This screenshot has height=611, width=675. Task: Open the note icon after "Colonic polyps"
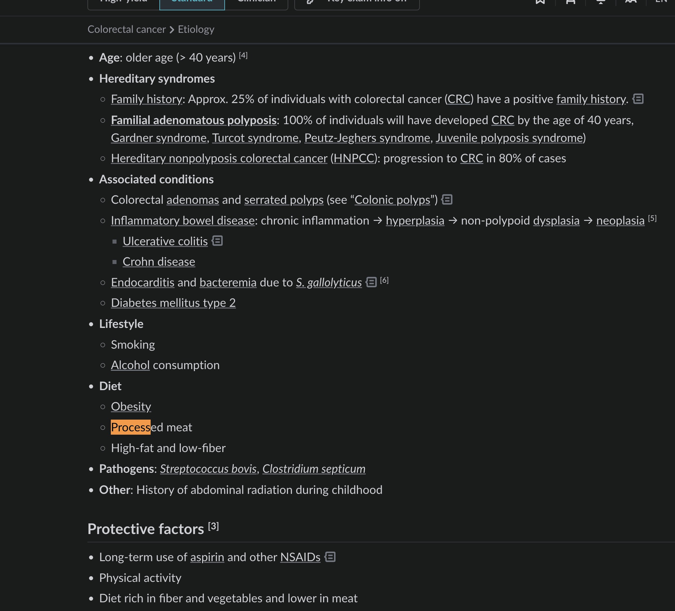tap(447, 200)
